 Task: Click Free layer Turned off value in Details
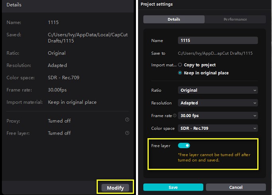tap(59, 133)
